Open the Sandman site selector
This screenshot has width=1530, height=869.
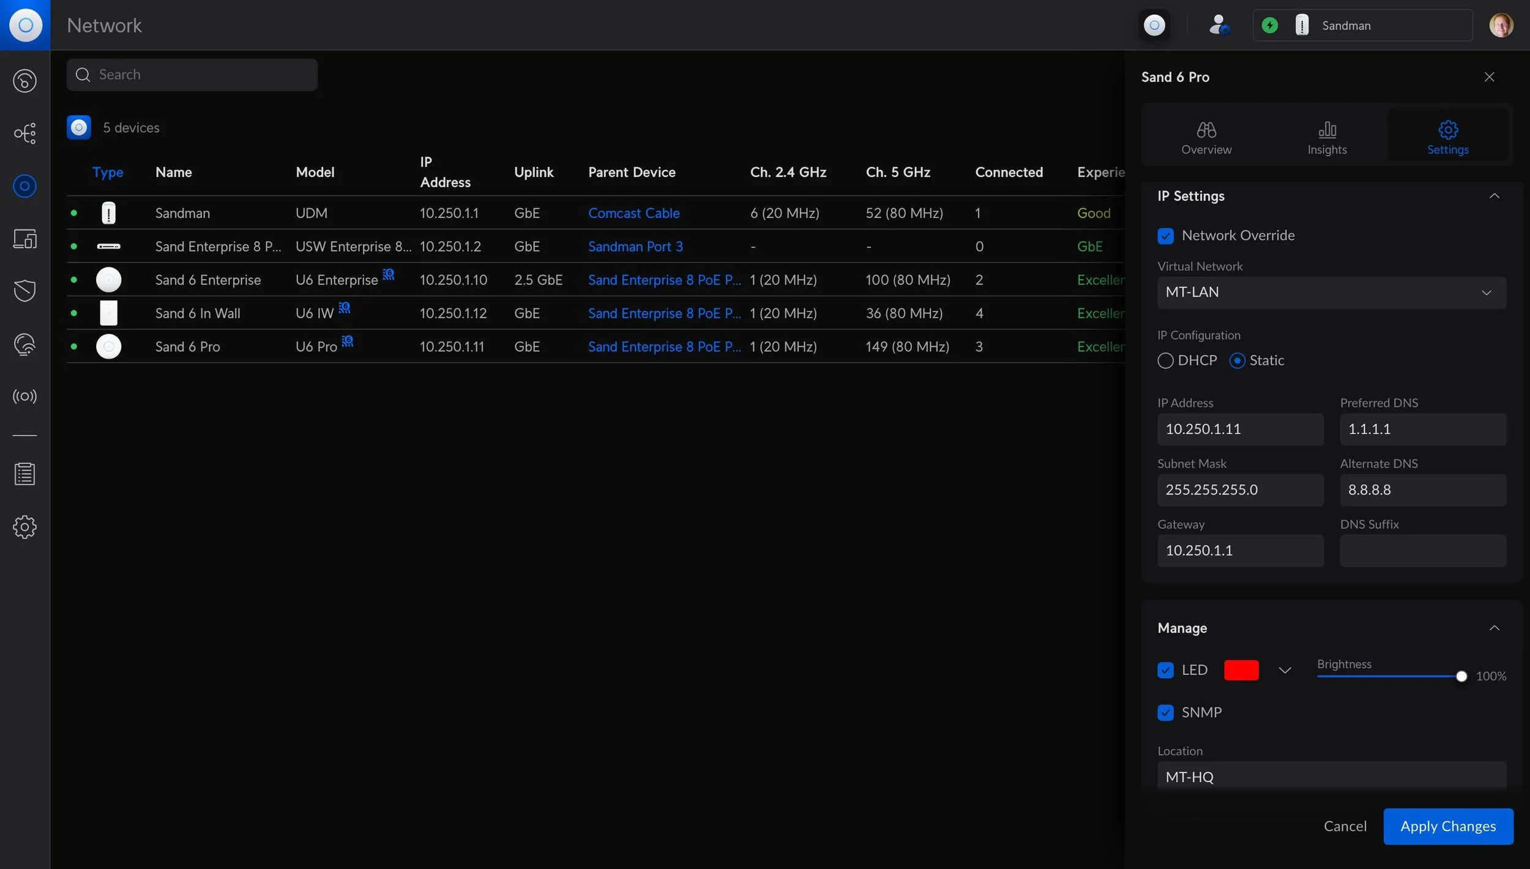tap(1362, 25)
